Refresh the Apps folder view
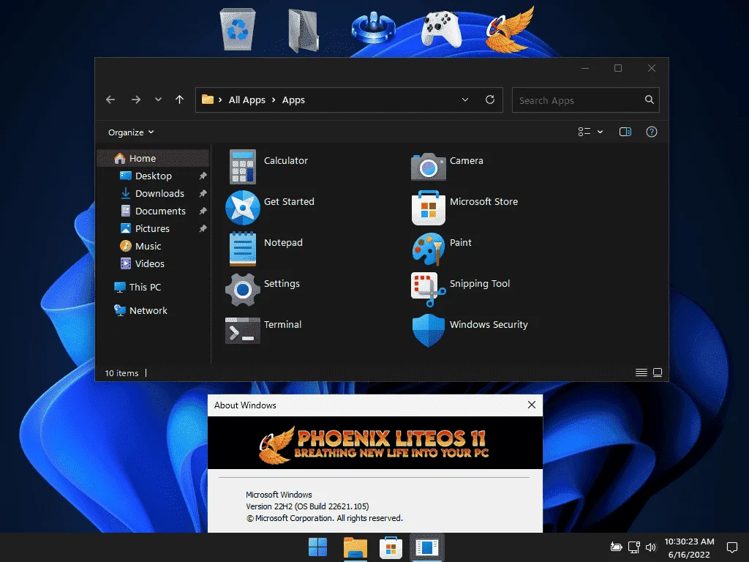Image resolution: width=749 pixels, height=562 pixels. coord(490,100)
